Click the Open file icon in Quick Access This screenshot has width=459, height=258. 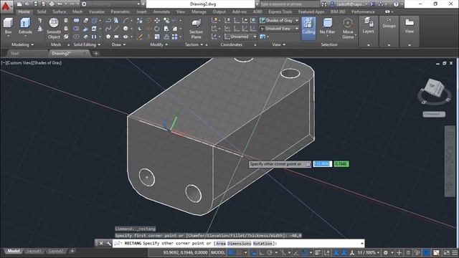27,4
